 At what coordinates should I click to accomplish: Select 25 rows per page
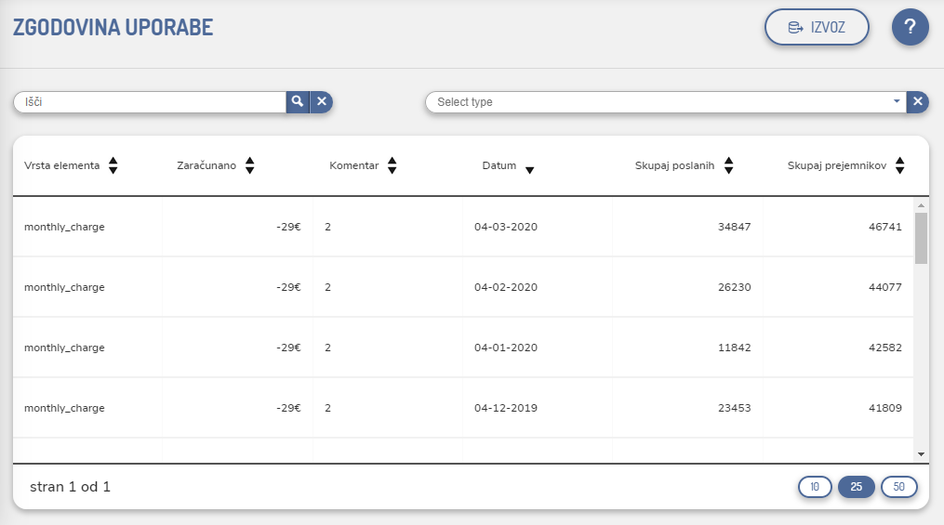[x=857, y=487]
